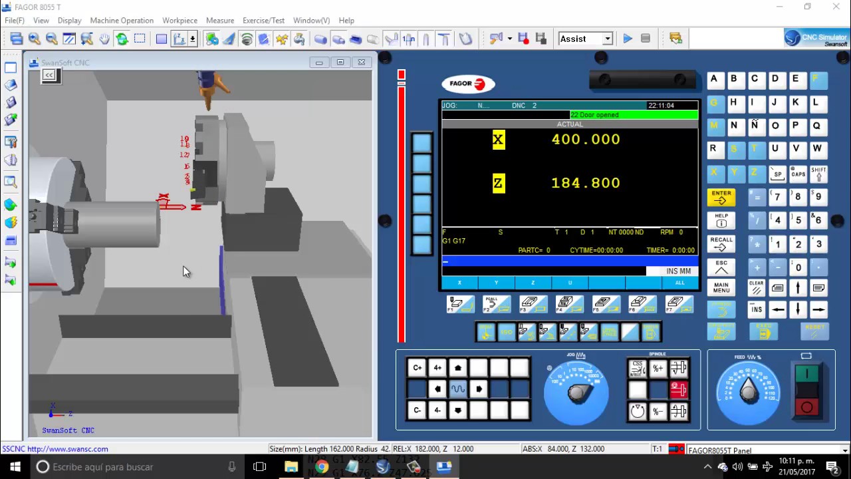Open the Assist mode combo box
This screenshot has width=851, height=479.
pyautogui.click(x=585, y=39)
